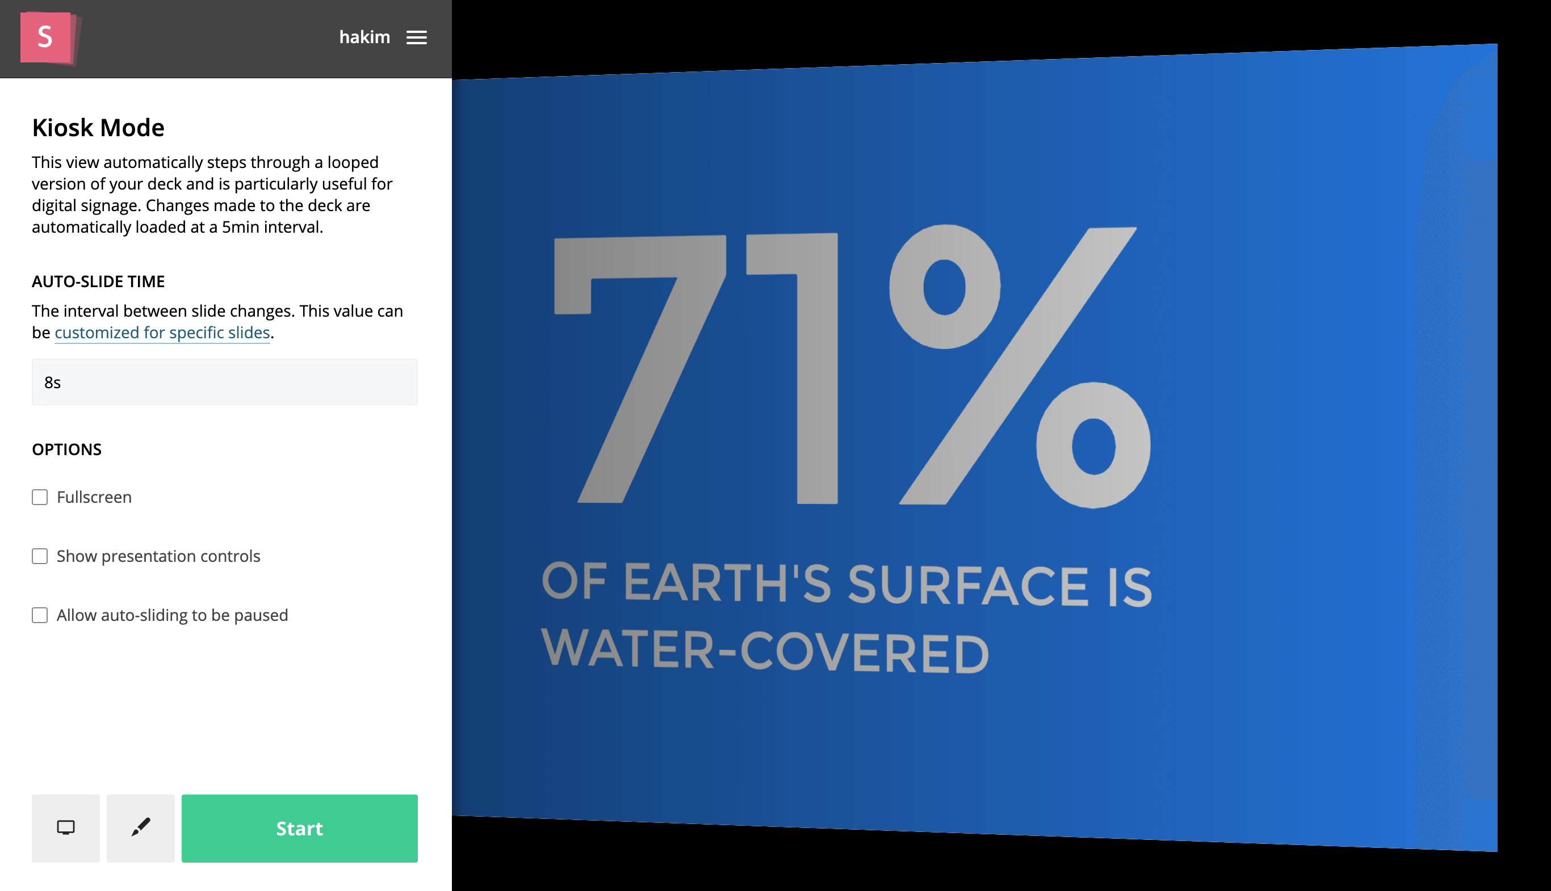Viewport: 1551px width, 891px height.
Task: Click the pencil edit icon button
Action: 141,828
